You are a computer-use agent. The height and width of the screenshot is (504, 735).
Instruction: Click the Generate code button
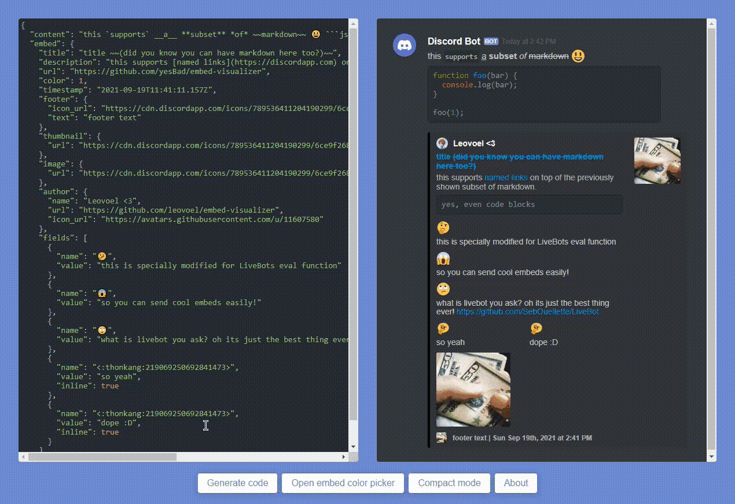[237, 483]
